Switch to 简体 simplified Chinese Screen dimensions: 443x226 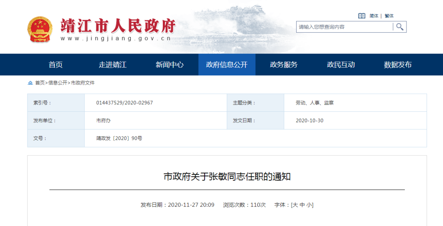click(374, 16)
